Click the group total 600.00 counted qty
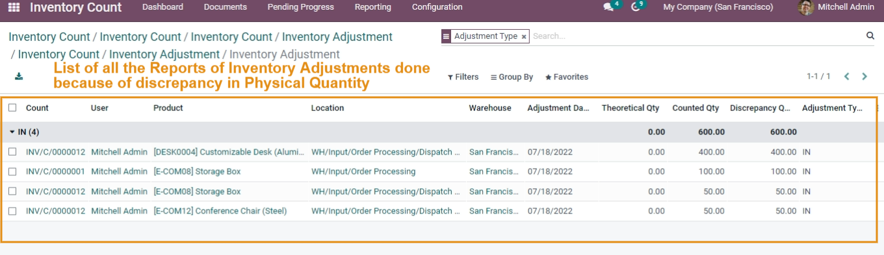Image resolution: width=884 pixels, height=255 pixels. coord(711,132)
